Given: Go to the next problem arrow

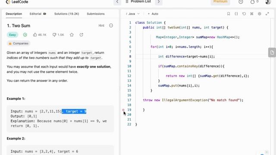Looking at the screenshot, I should [x=159, y=2].
